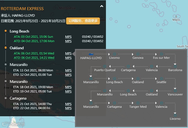Click the Long Beach port name
188x128 pixels.
coord(19,31)
